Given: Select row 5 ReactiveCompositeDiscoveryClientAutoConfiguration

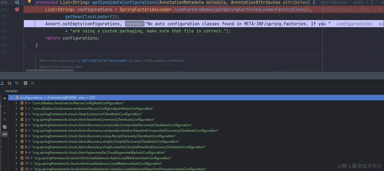Looking at the screenshot, I should (x=196, y=131).
